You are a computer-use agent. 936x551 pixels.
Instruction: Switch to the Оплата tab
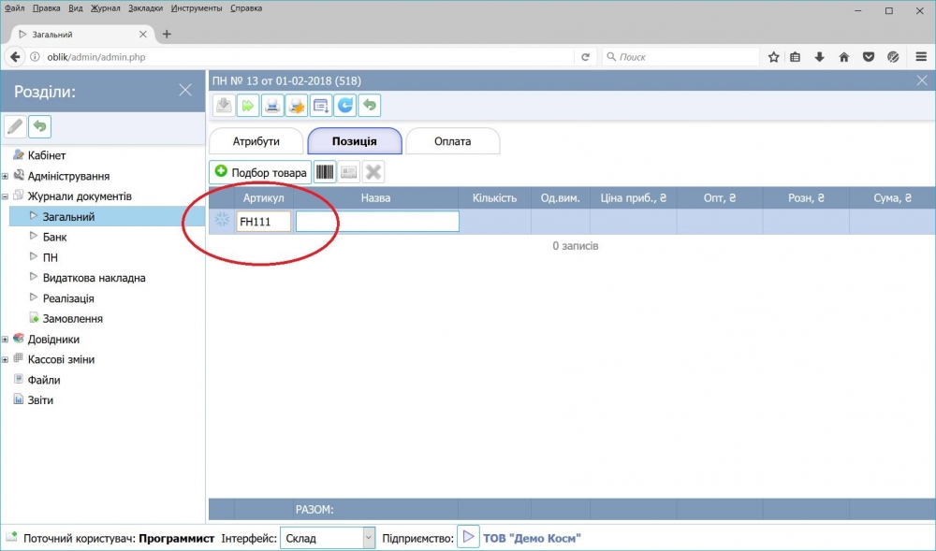click(x=452, y=141)
